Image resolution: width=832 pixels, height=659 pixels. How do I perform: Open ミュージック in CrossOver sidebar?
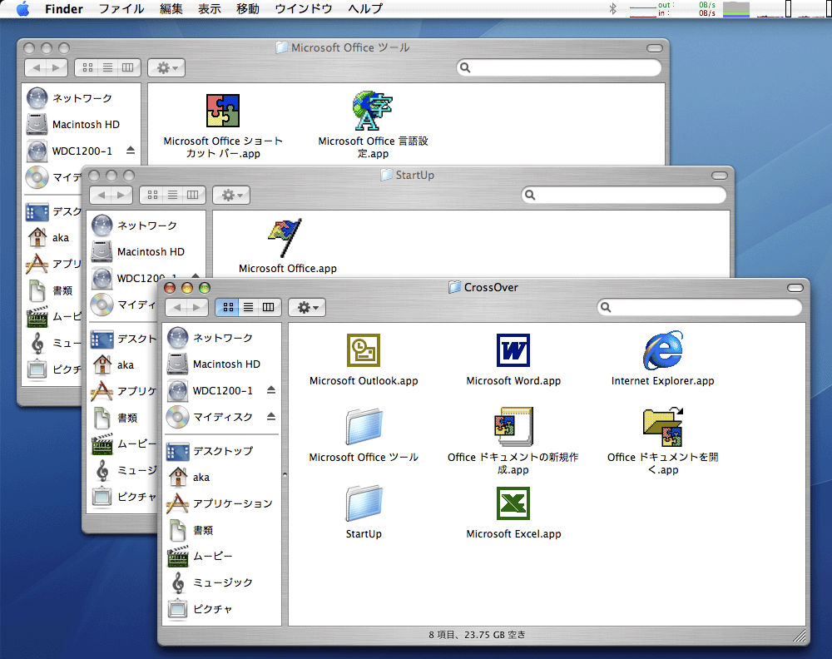coord(222,582)
